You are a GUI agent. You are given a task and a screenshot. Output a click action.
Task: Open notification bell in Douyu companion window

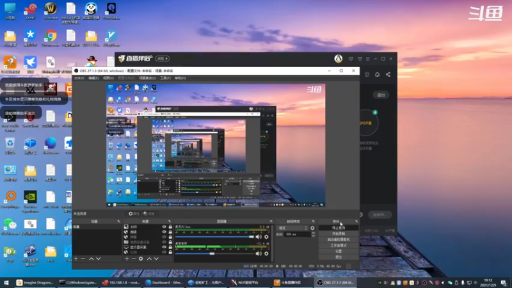(377, 74)
